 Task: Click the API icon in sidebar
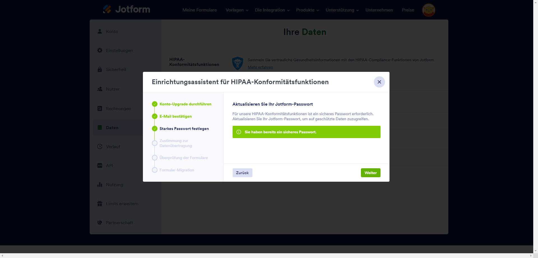(100, 165)
